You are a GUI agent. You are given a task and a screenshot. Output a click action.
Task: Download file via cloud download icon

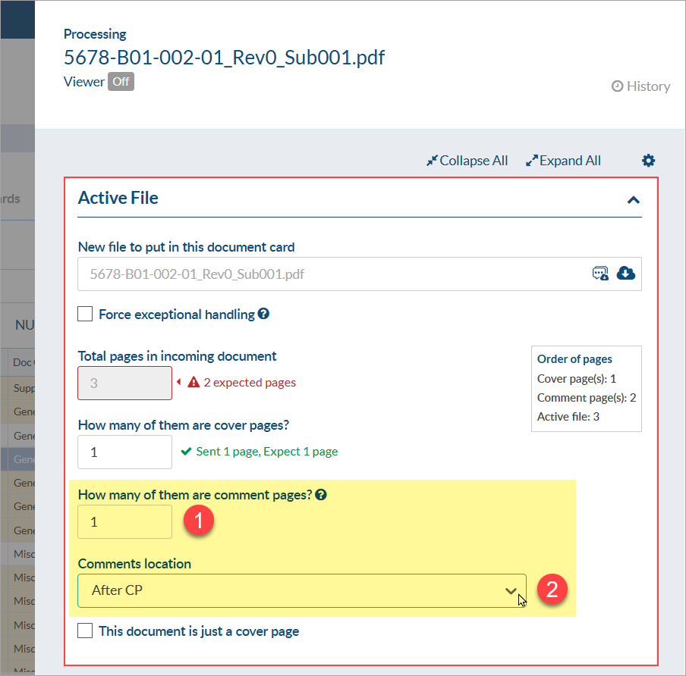pyautogui.click(x=625, y=273)
